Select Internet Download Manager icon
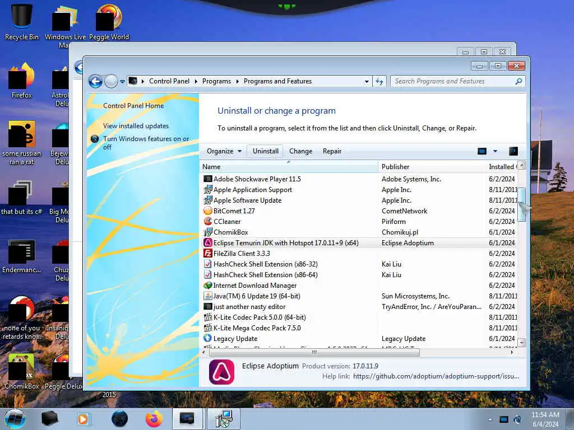574x430 pixels. [208, 285]
